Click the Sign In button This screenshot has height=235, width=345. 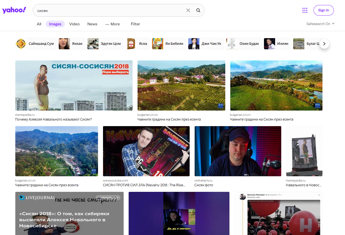(324, 10)
